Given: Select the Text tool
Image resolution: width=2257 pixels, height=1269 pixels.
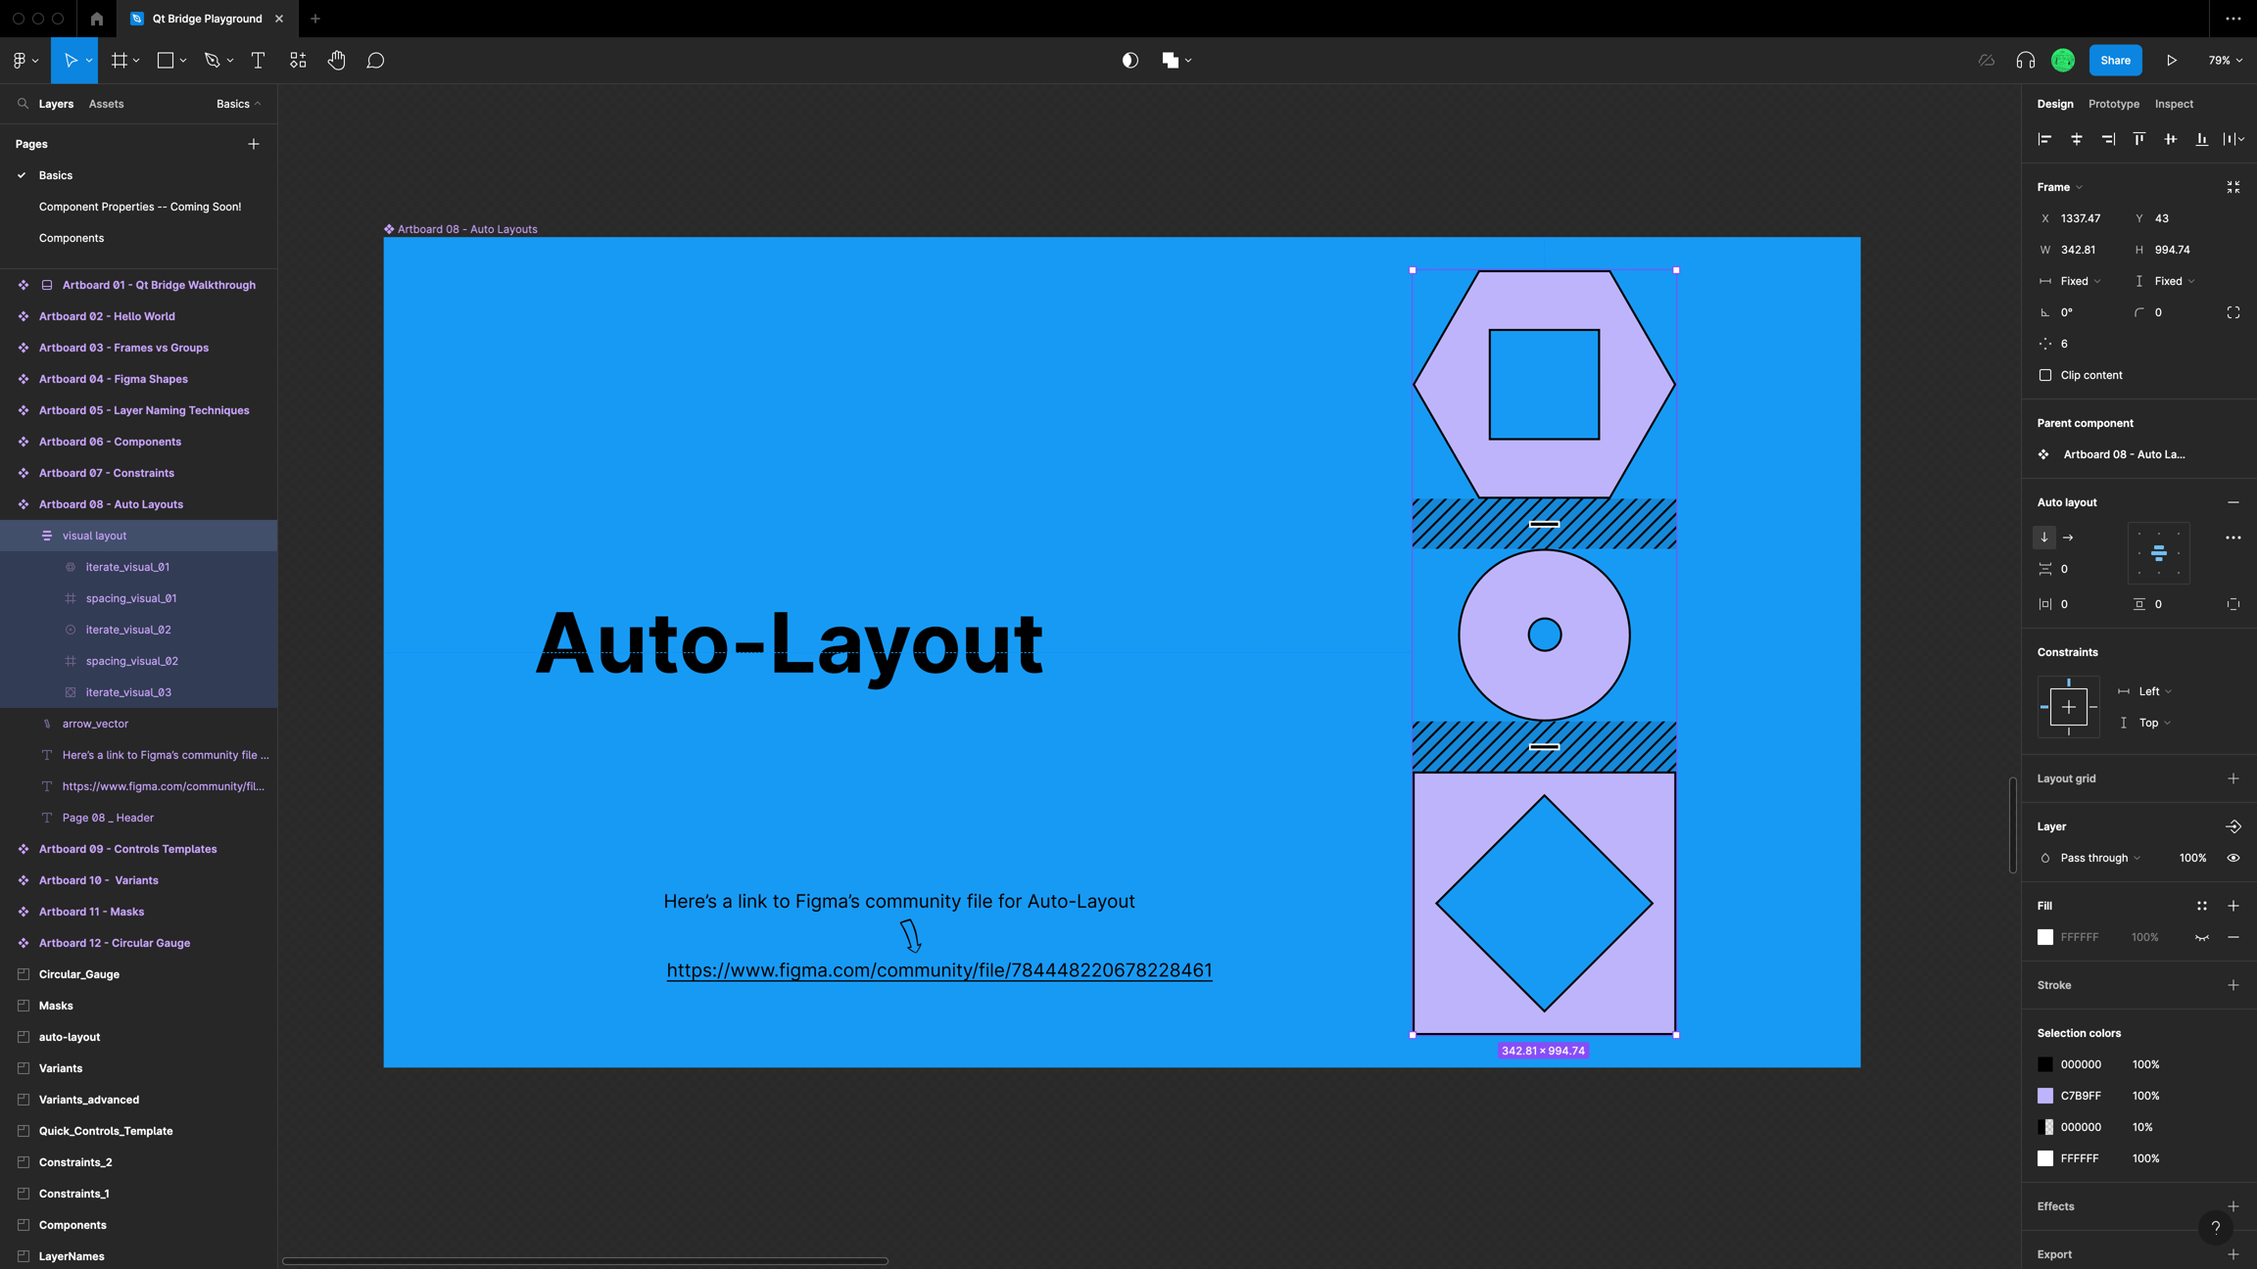Looking at the screenshot, I should [x=258, y=61].
